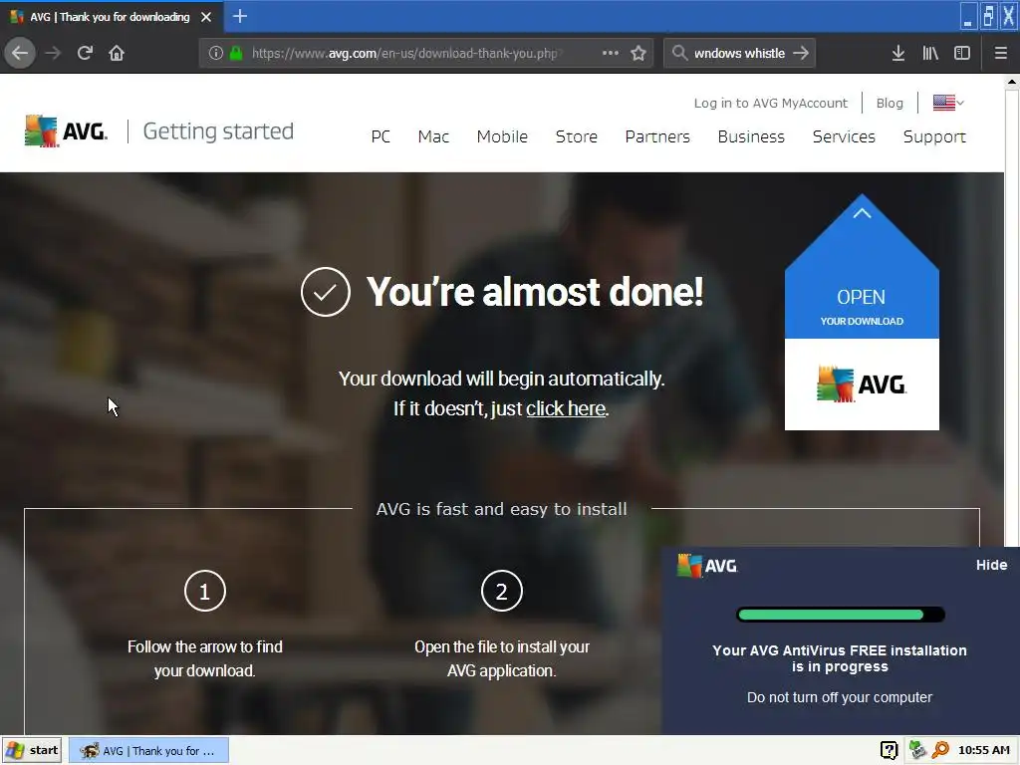Open the Firefox hamburger menu
Image resolution: width=1020 pixels, height=765 pixels.
pyautogui.click(x=1001, y=53)
